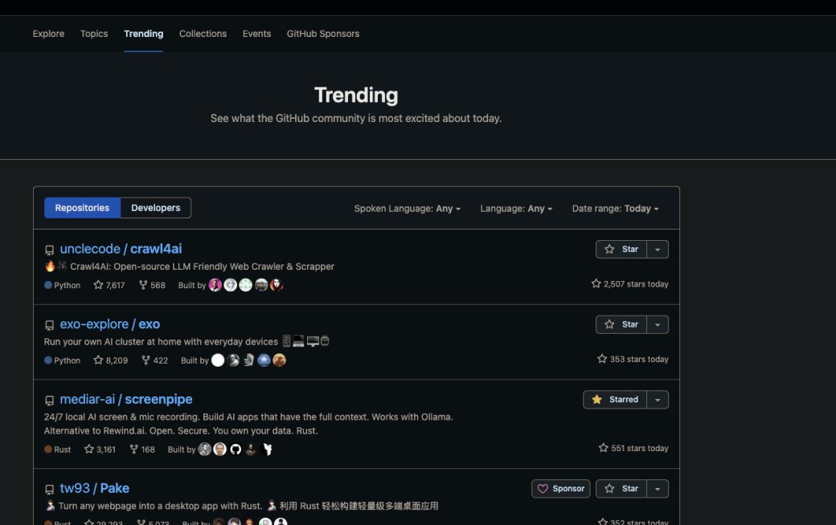Open the Explore tab

coord(48,34)
